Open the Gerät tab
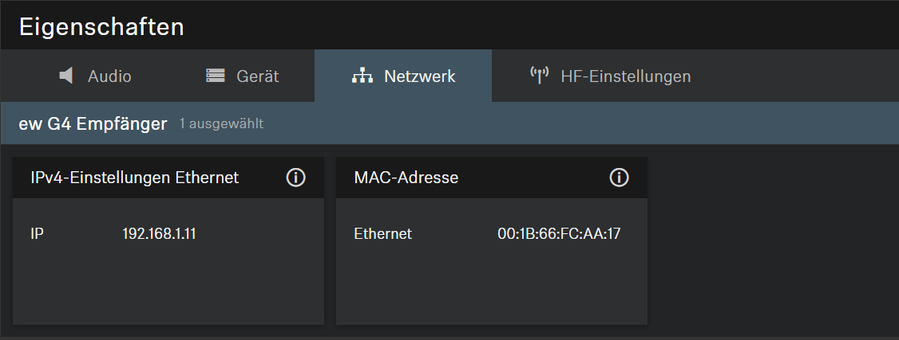Image resolution: width=899 pixels, height=340 pixels. (x=257, y=76)
